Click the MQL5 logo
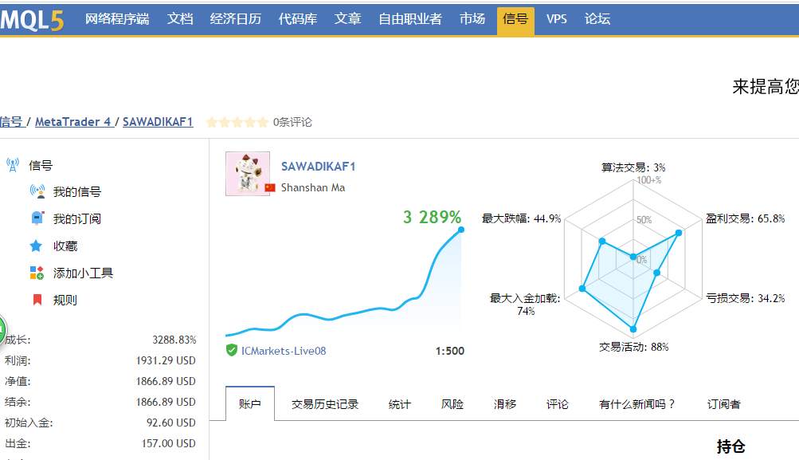Viewport: 799px width, 460px height. tap(32, 20)
